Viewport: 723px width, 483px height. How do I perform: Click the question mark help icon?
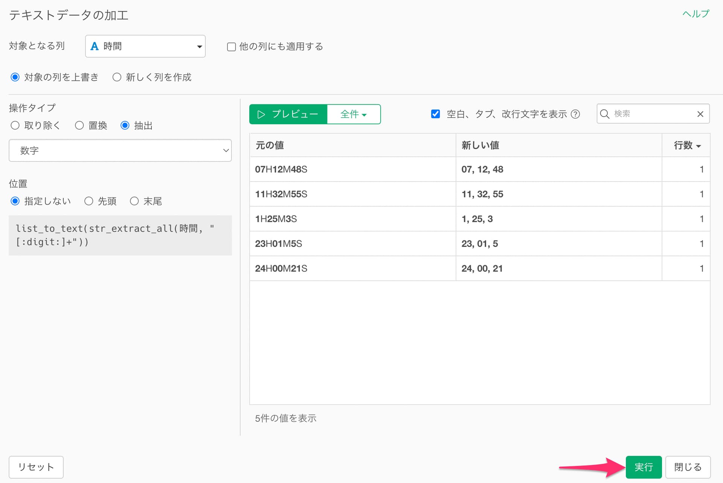(575, 114)
